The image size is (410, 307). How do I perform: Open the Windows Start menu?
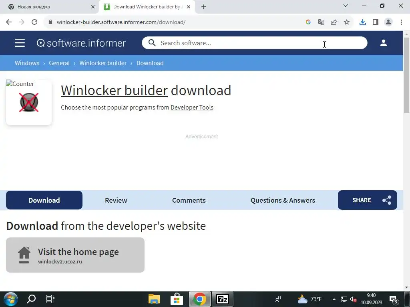pyautogui.click(x=11, y=299)
